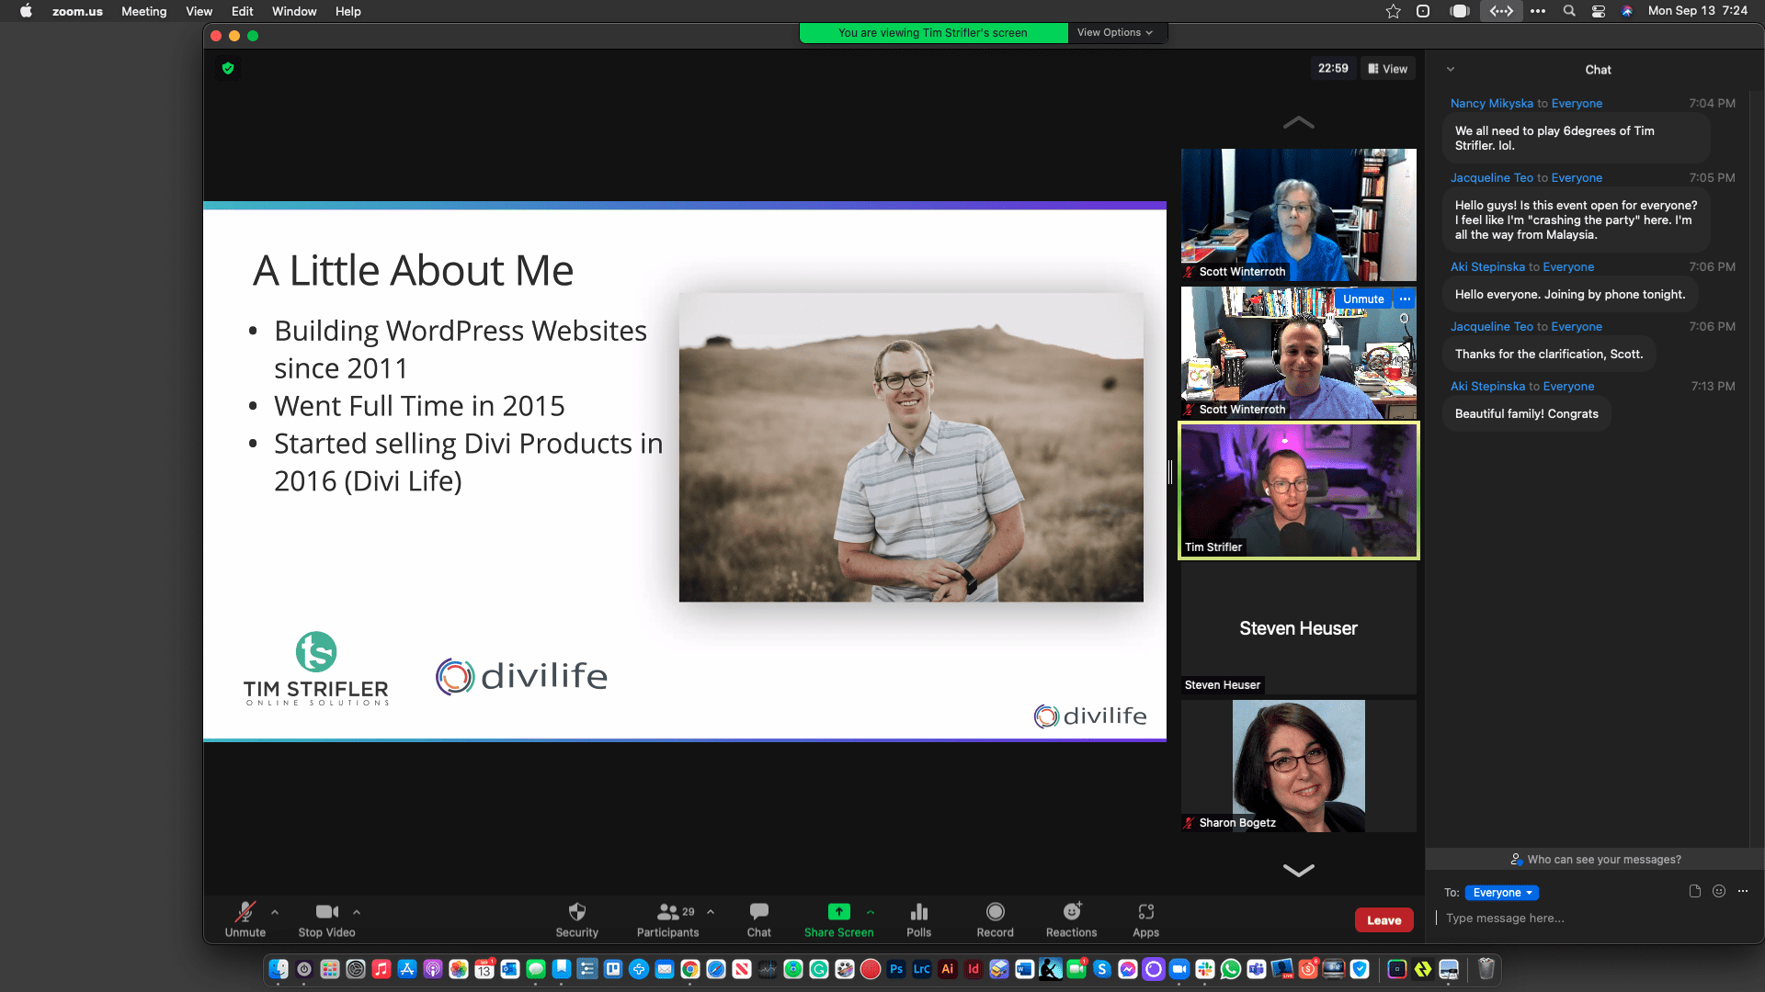The width and height of the screenshot is (1765, 992).
Task: Open the Meeting menu in menu bar
Action: pos(142,11)
